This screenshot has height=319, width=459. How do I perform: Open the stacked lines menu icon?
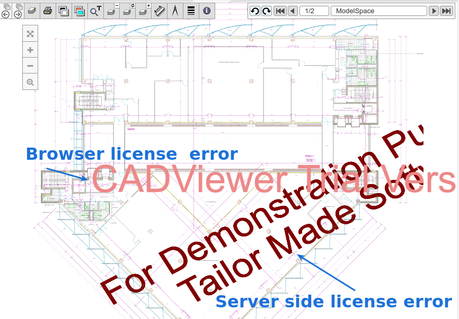(x=191, y=11)
